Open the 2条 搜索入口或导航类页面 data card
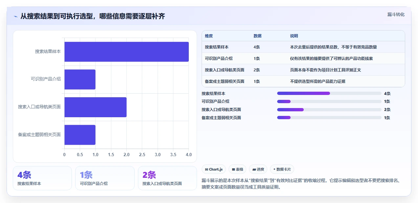418x203 pixels. [167, 178]
